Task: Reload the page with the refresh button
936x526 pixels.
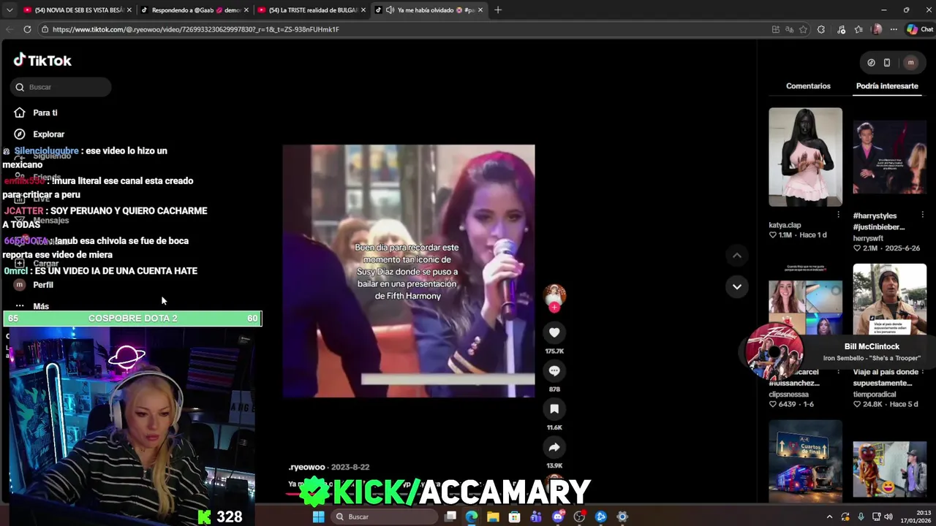Action: point(27,29)
